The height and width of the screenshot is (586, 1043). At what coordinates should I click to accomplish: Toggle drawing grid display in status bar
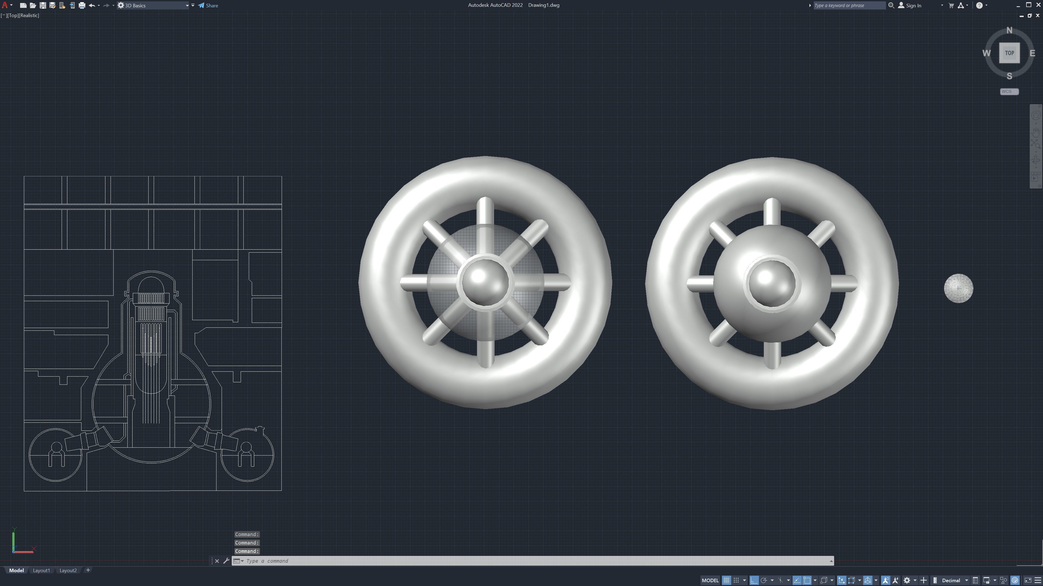(726, 580)
